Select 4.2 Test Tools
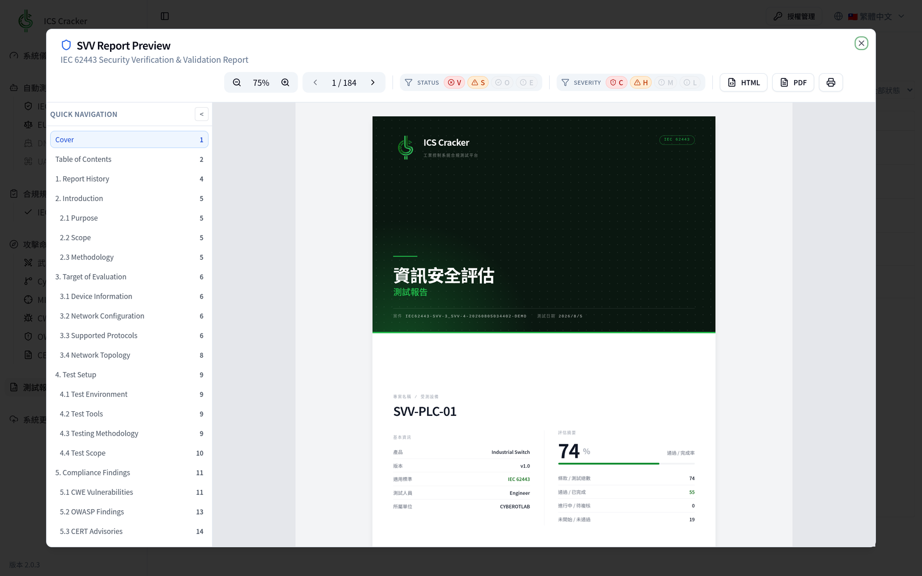 (x=129, y=414)
